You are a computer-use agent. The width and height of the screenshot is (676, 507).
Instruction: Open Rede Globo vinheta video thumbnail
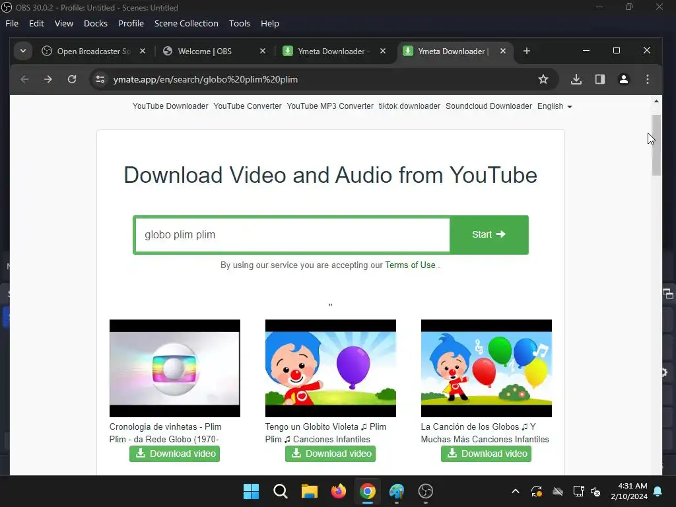(174, 368)
